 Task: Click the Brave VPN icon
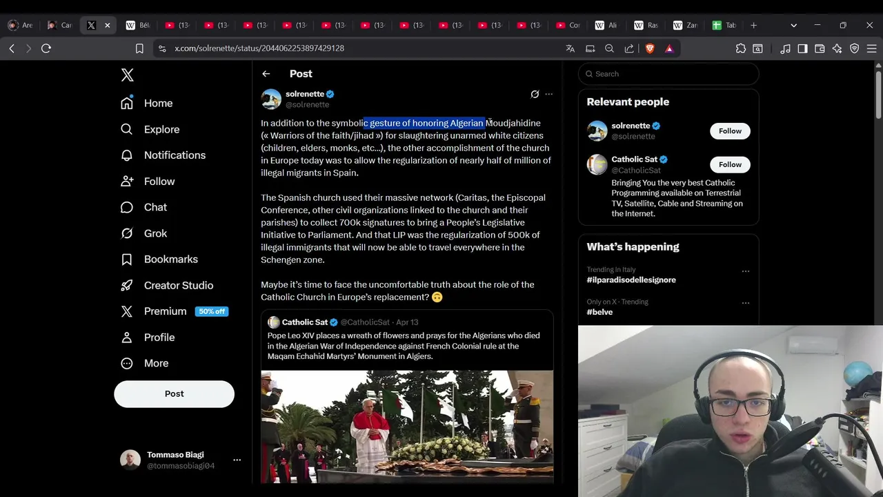pyautogui.click(x=854, y=48)
